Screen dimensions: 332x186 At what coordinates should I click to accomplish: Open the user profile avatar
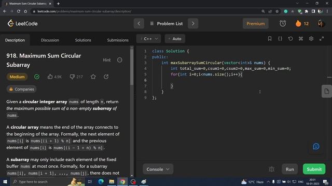[321, 23]
